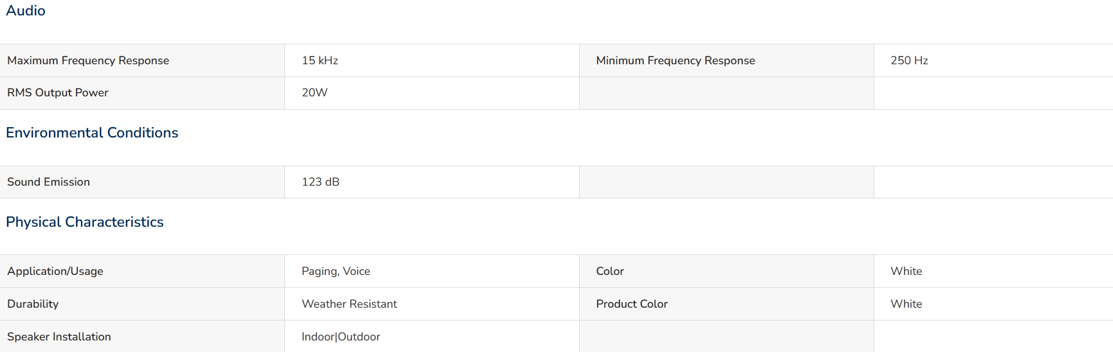Click the Application/Usage label
Image resolution: width=1113 pixels, height=352 pixels.
click(x=55, y=271)
